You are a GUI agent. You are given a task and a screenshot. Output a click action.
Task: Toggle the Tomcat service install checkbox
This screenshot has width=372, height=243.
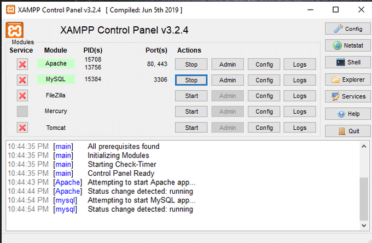pyautogui.click(x=22, y=128)
